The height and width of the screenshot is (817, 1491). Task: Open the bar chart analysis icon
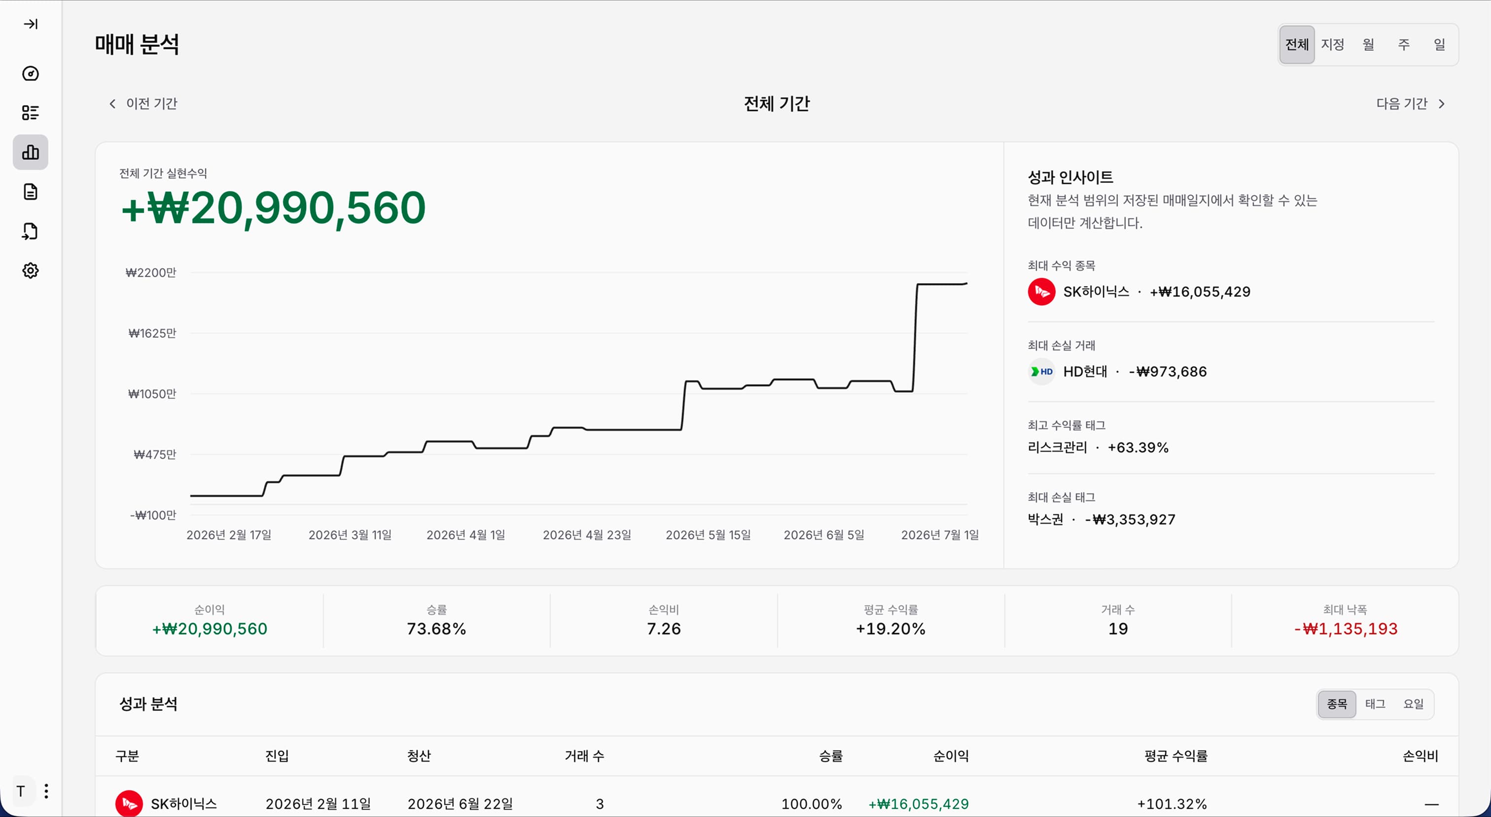(x=31, y=152)
